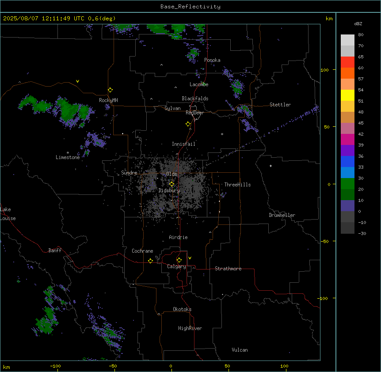Click the yellow diamond marker below Cochrane
The height and width of the screenshot is (372, 381).
pyautogui.click(x=150, y=261)
